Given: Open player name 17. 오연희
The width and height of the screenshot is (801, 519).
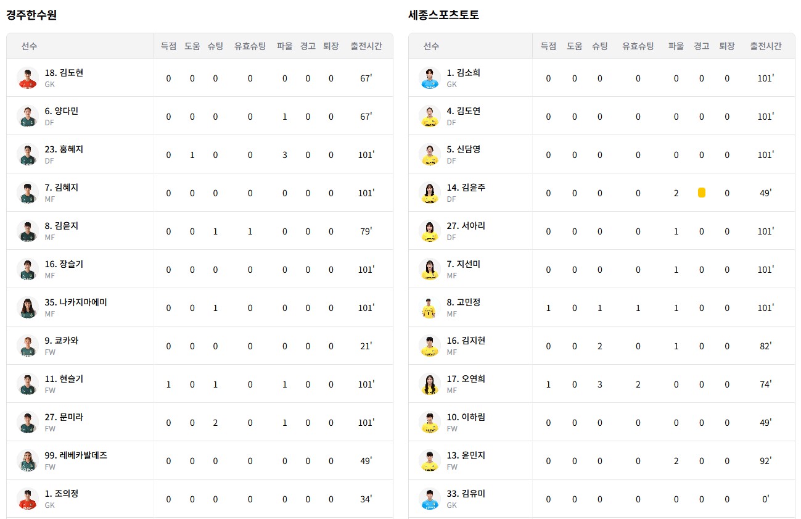Looking at the screenshot, I should (466, 379).
